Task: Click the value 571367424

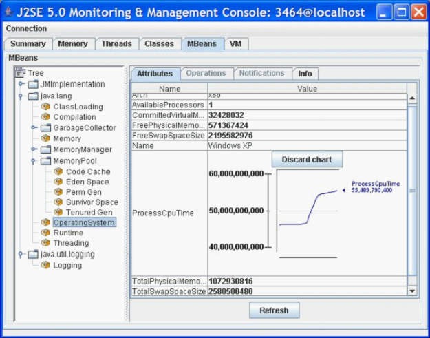Action: (x=228, y=125)
